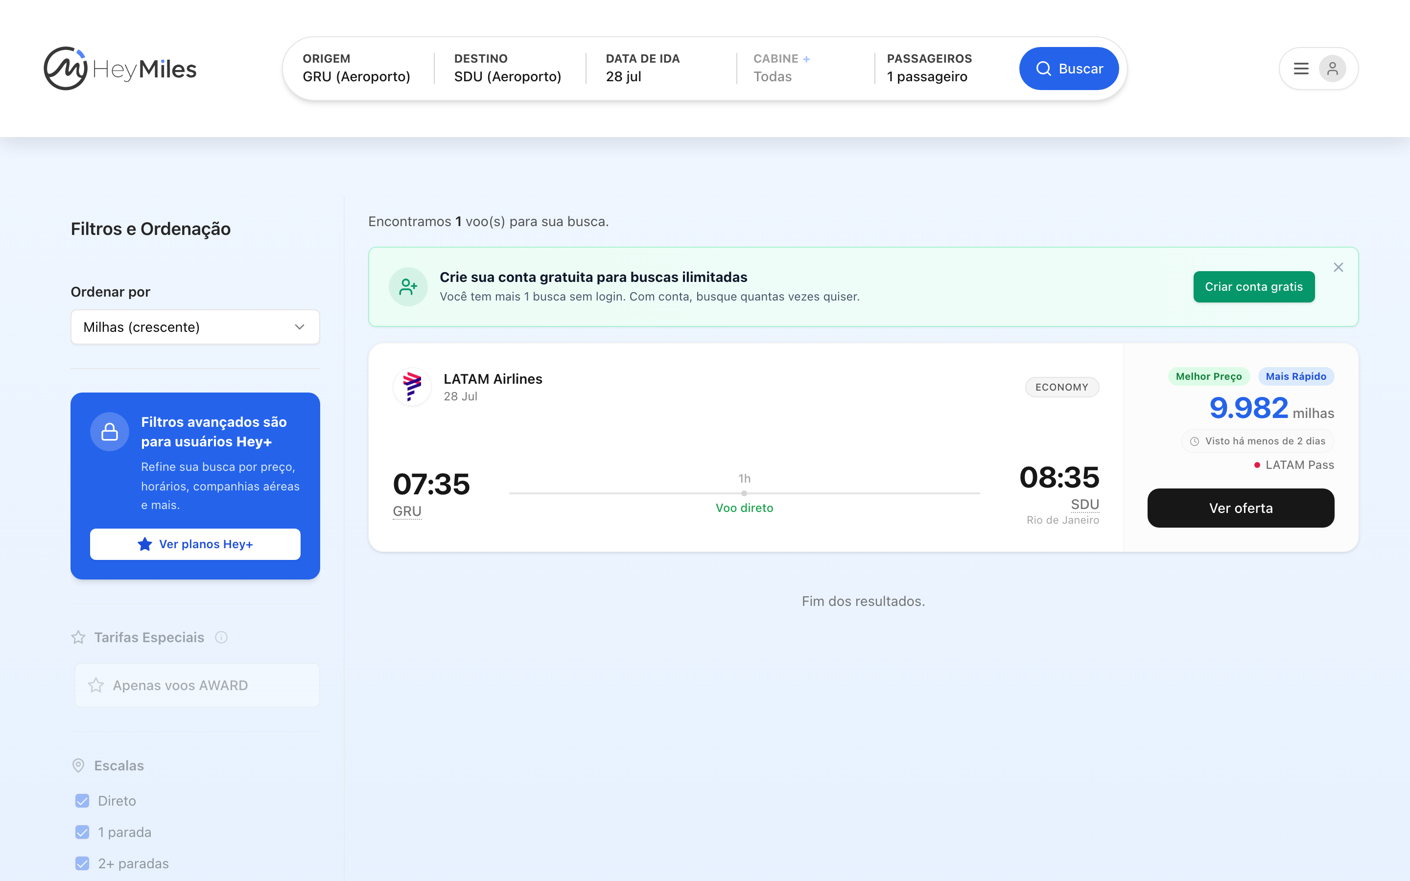The image size is (1410, 881).
Task: Click the user profile avatar icon
Action: coord(1333,69)
